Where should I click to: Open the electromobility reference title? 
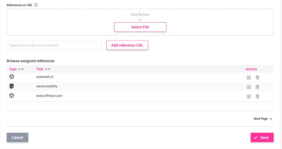(47, 86)
